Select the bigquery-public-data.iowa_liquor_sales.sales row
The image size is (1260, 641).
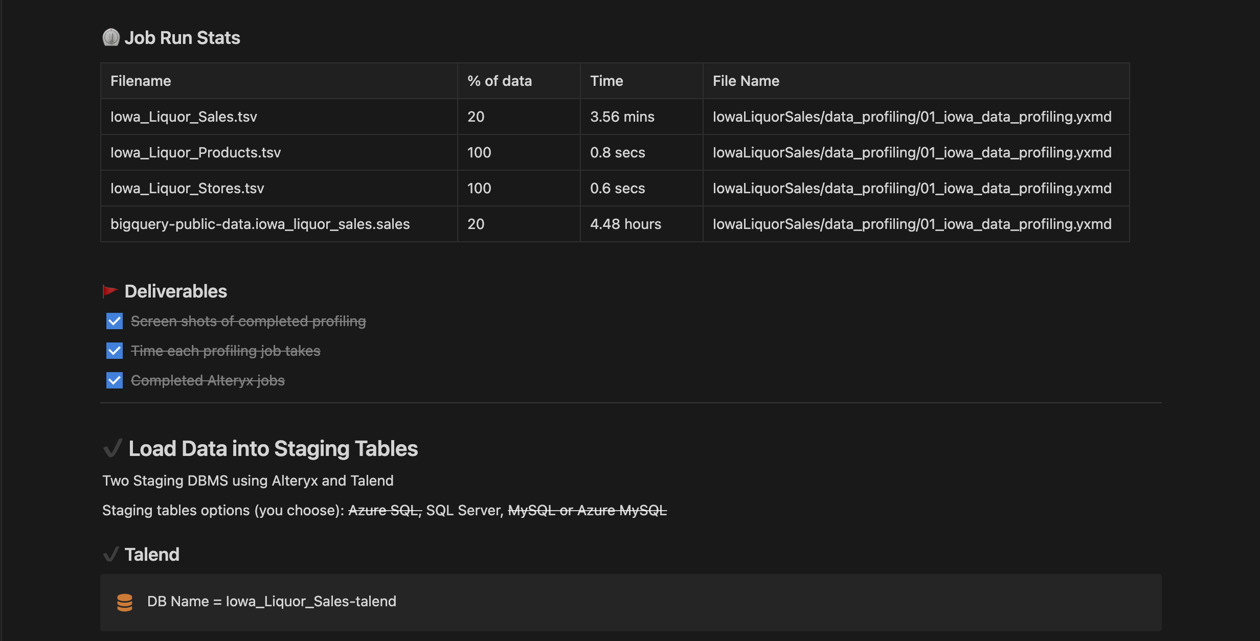(260, 223)
